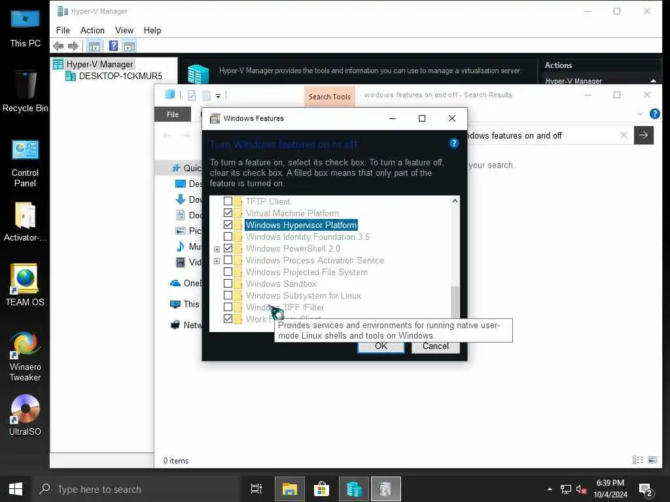Uncheck Windows Hypervisor Platform checkbox
This screenshot has width=670, height=502.
click(x=228, y=225)
